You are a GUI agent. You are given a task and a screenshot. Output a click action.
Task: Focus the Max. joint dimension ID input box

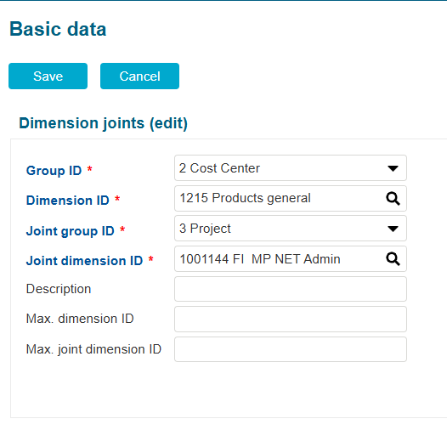[x=291, y=349]
